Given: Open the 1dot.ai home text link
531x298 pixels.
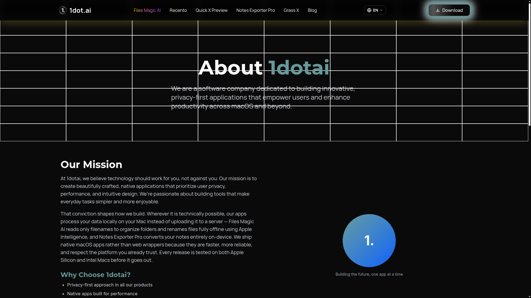Looking at the screenshot, I should pos(80,10).
